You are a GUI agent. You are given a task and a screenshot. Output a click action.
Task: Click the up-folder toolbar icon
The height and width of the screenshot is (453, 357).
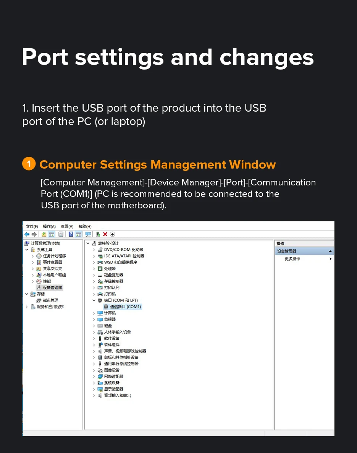pyautogui.click(x=44, y=234)
